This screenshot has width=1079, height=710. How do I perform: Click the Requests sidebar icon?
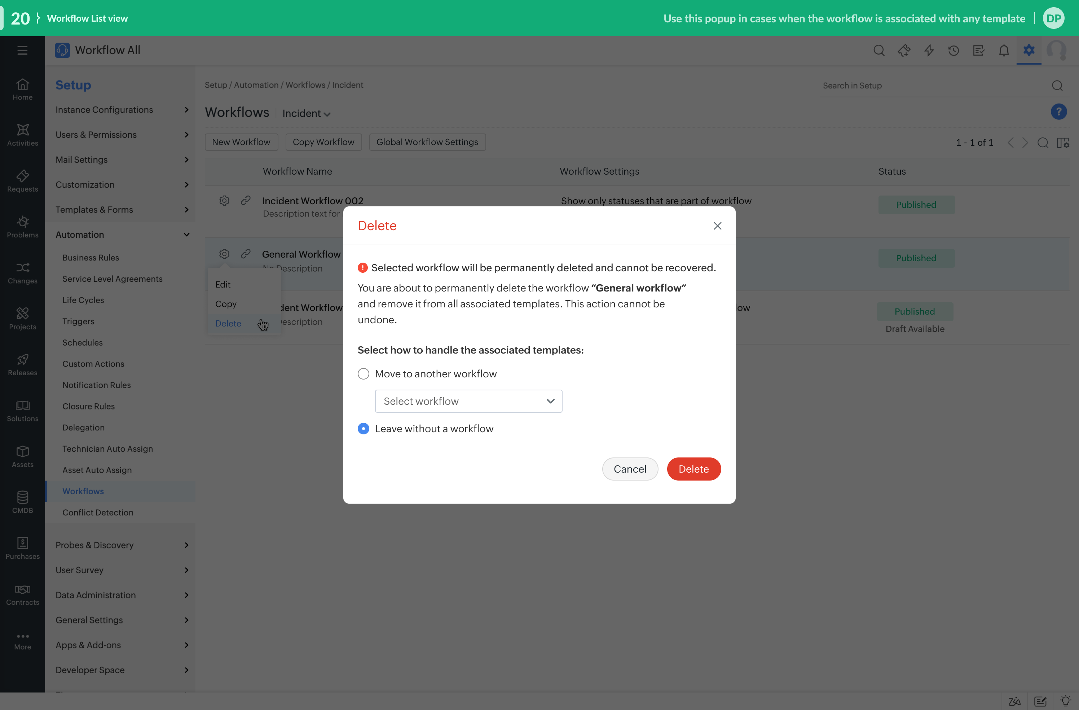[x=22, y=180]
